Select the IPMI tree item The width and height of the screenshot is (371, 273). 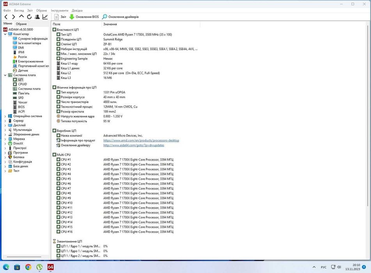coord(21,52)
